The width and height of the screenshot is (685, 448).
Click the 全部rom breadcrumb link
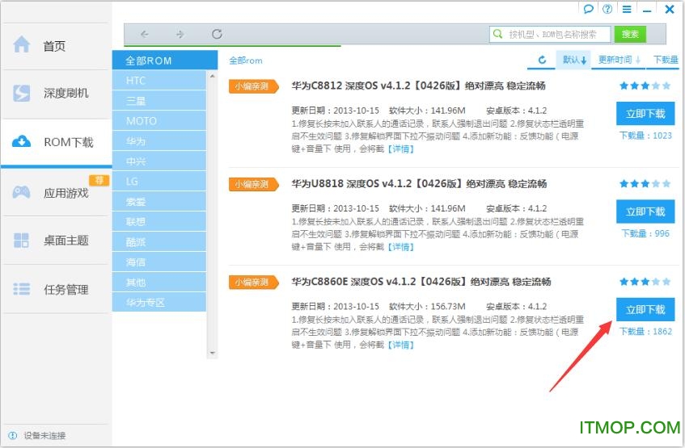(x=246, y=61)
